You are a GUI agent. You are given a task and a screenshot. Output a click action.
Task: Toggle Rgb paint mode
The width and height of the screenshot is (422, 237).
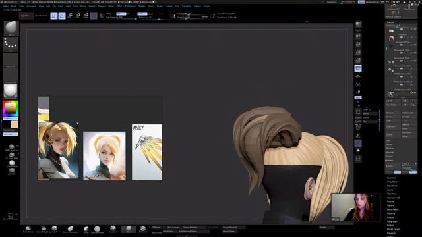[121, 14]
